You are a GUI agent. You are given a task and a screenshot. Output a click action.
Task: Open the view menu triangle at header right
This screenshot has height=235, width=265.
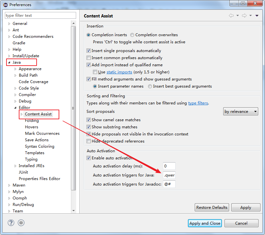tap(257, 16)
